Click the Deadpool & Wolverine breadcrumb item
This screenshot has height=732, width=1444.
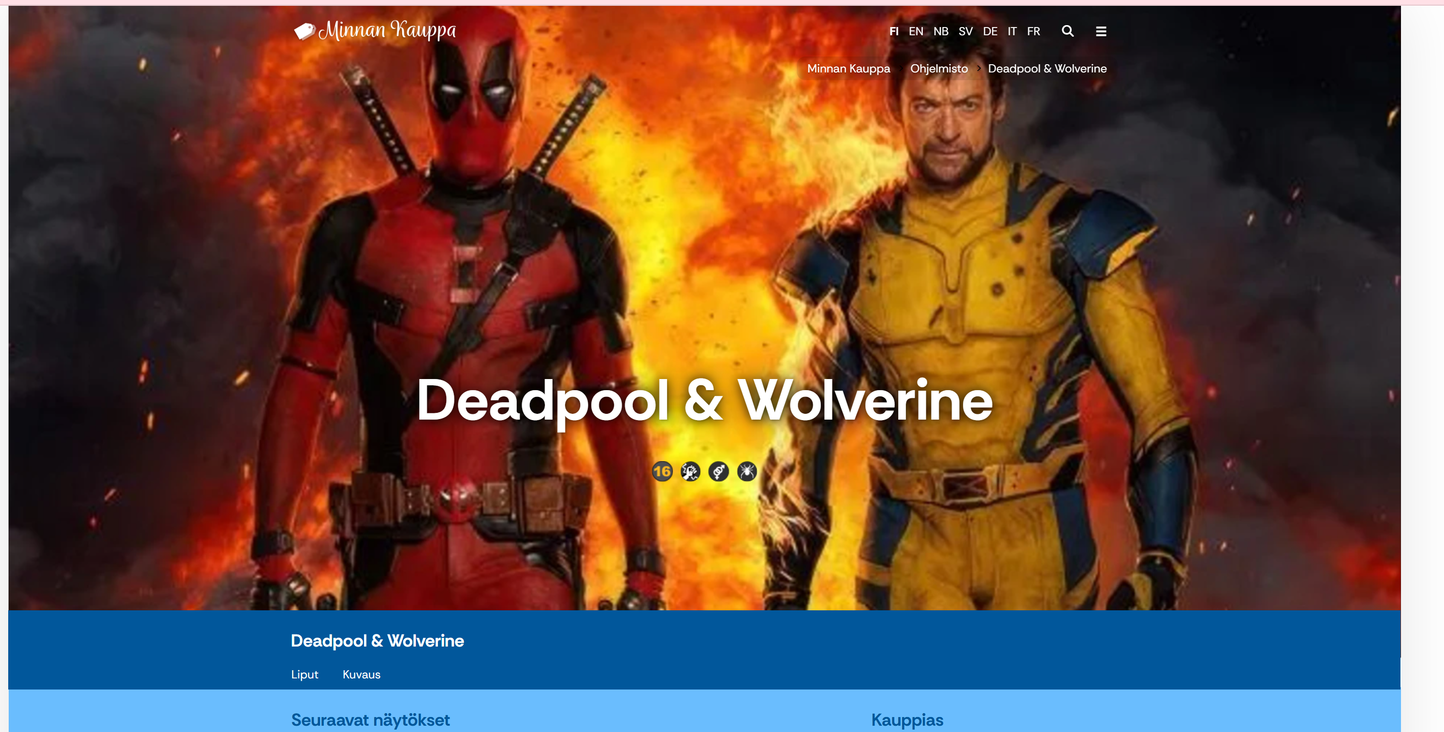[x=1047, y=69]
